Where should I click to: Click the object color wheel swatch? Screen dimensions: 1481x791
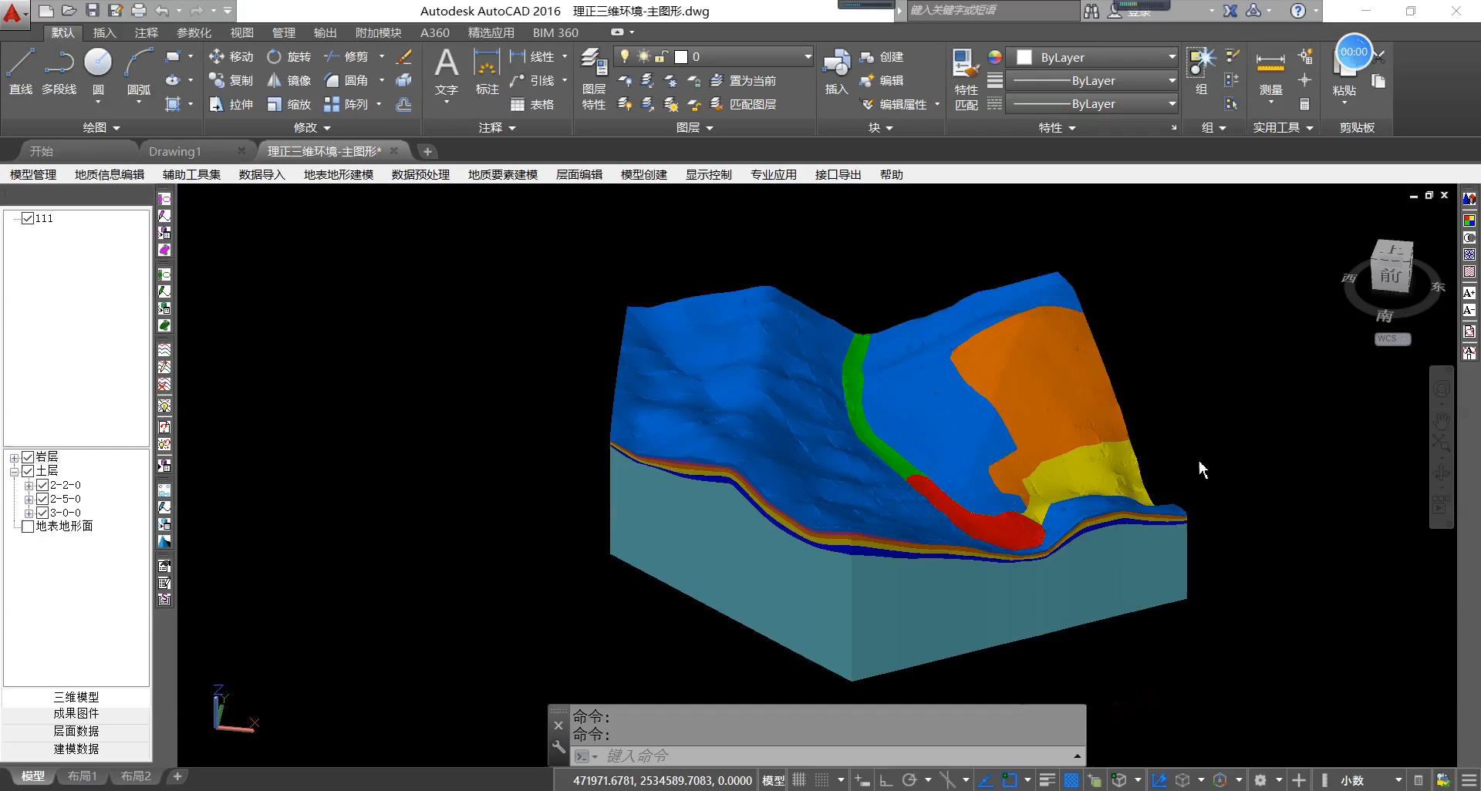[995, 57]
